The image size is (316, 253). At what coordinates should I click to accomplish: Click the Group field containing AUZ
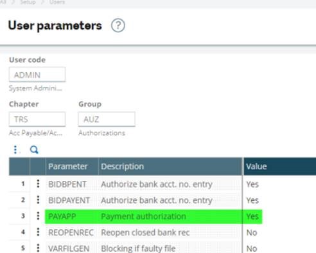coord(107,119)
